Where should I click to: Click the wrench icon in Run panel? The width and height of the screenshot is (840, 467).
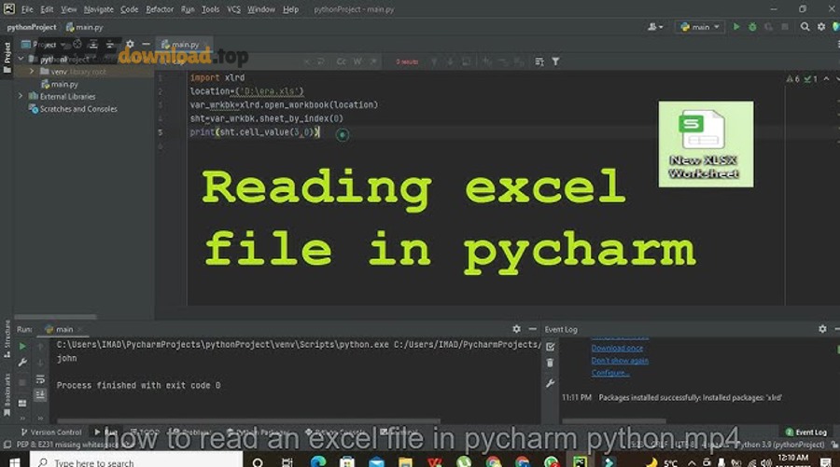22,363
